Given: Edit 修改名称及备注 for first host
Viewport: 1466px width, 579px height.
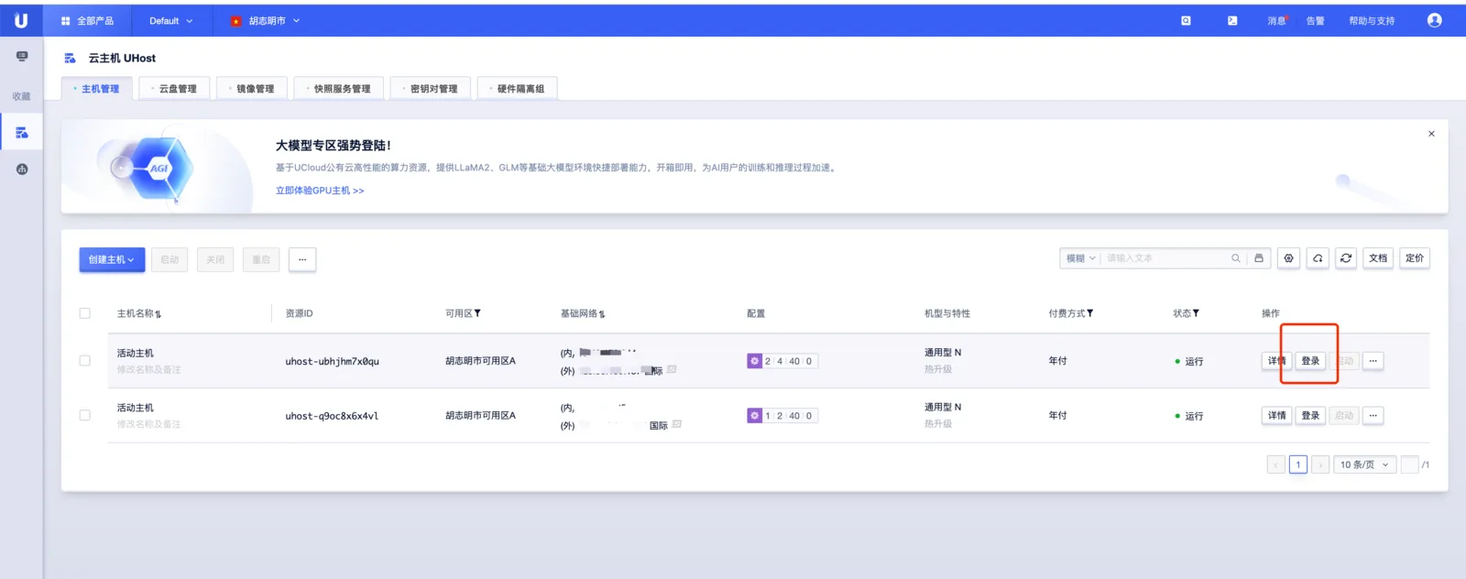Looking at the screenshot, I should [x=148, y=369].
